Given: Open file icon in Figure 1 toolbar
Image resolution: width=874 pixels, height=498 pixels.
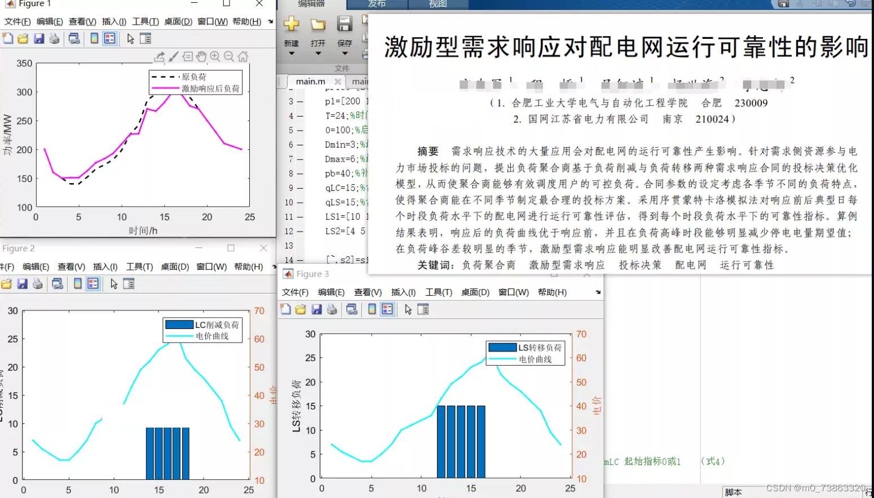Looking at the screenshot, I should [23, 38].
